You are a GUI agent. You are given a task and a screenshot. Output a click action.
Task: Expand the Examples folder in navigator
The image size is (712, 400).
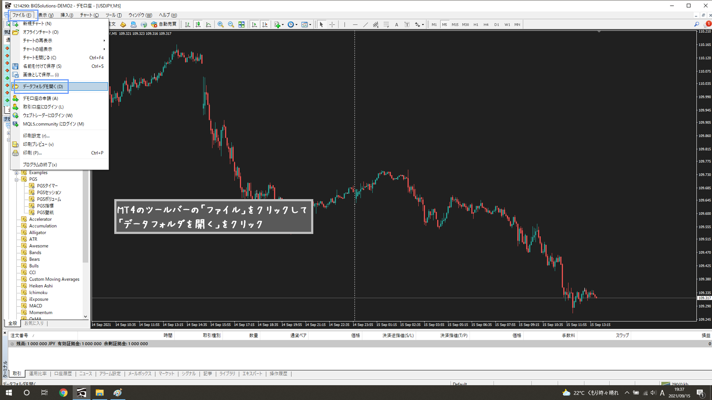point(16,173)
